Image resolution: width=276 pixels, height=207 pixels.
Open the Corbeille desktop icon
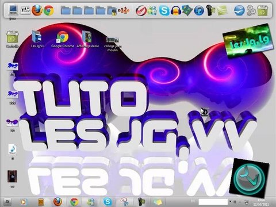coord(13,39)
